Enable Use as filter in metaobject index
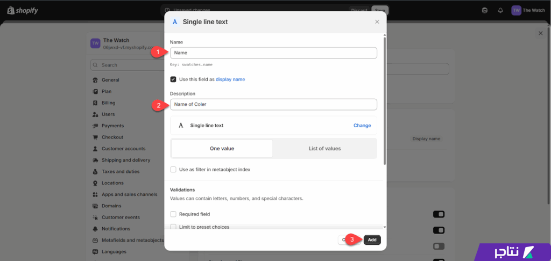This screenshot has width=551, height=261. [173, 170]
